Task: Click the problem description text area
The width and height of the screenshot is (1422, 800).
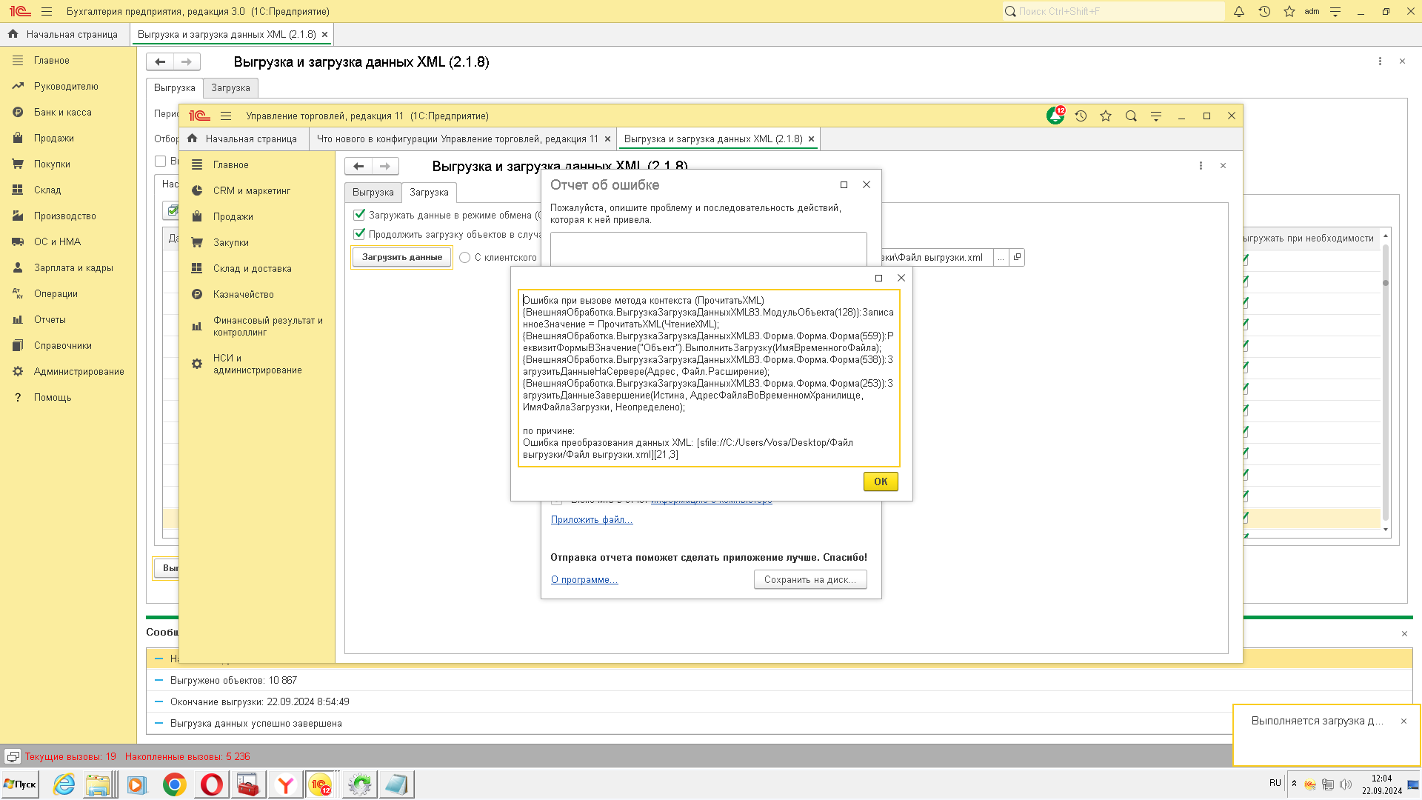Action: pyautogui.click(x=709, y=249)
